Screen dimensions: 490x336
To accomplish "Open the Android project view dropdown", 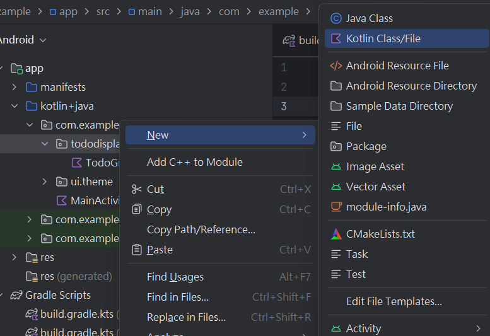I will [43, 40].
